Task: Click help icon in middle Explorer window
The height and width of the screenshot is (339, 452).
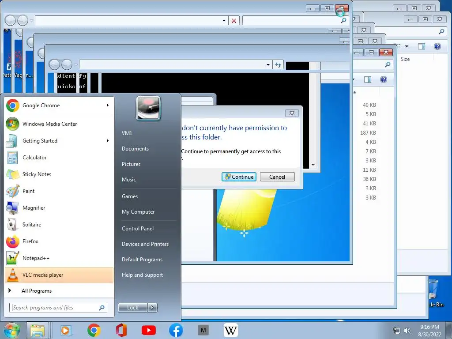Action: (x=384, y=79)
